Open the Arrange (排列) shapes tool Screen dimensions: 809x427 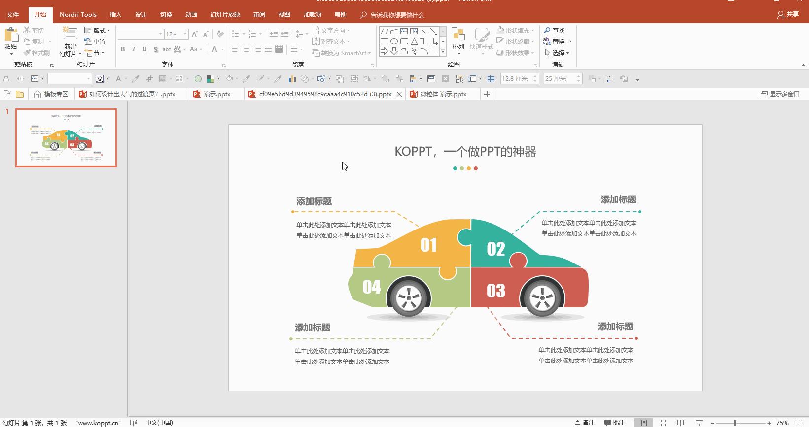tap(458, 38)
